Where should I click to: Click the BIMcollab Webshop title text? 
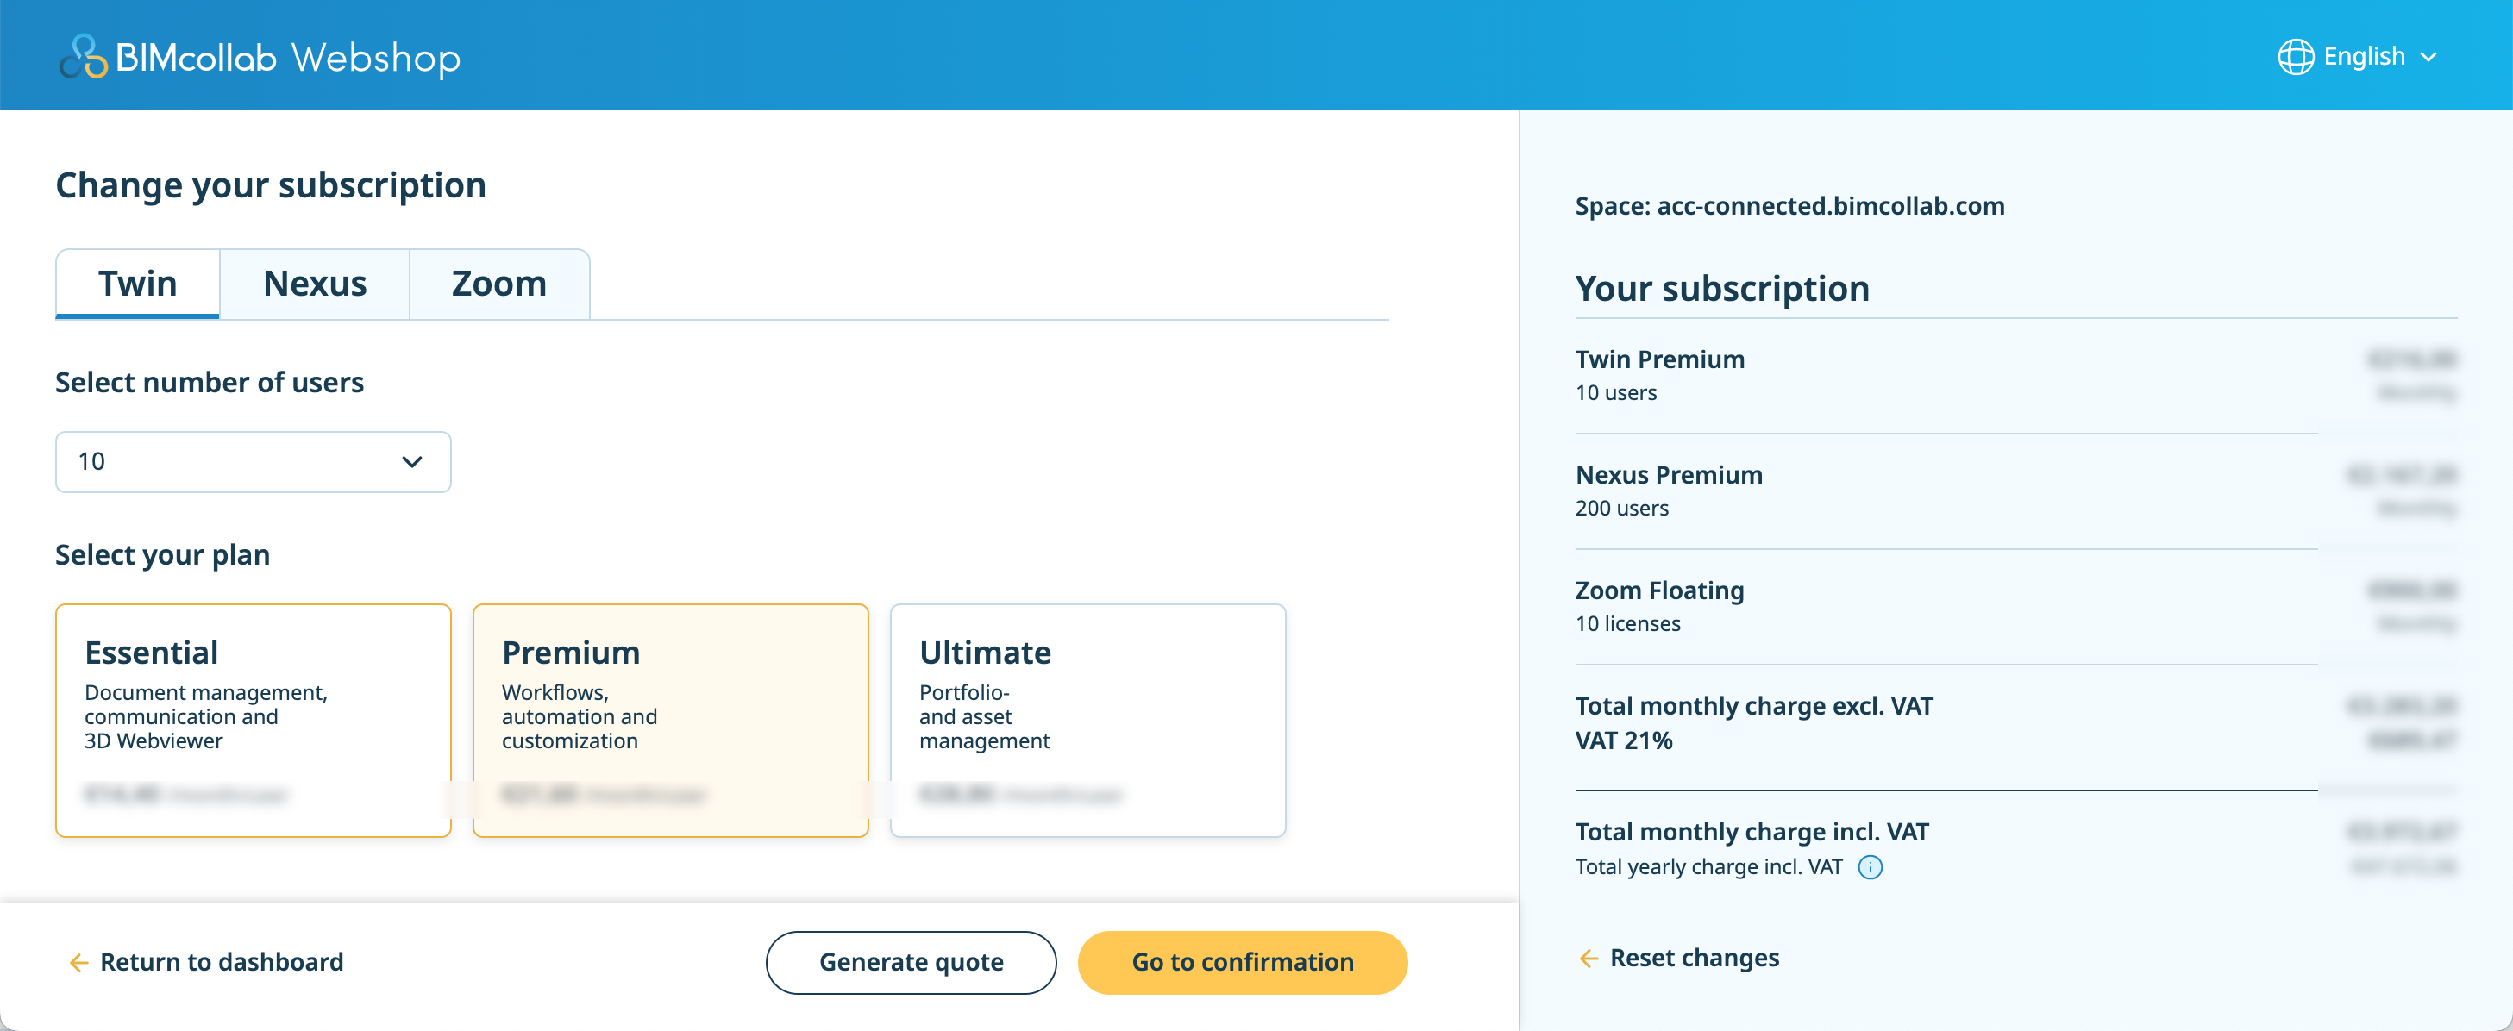tap(288, 58)
